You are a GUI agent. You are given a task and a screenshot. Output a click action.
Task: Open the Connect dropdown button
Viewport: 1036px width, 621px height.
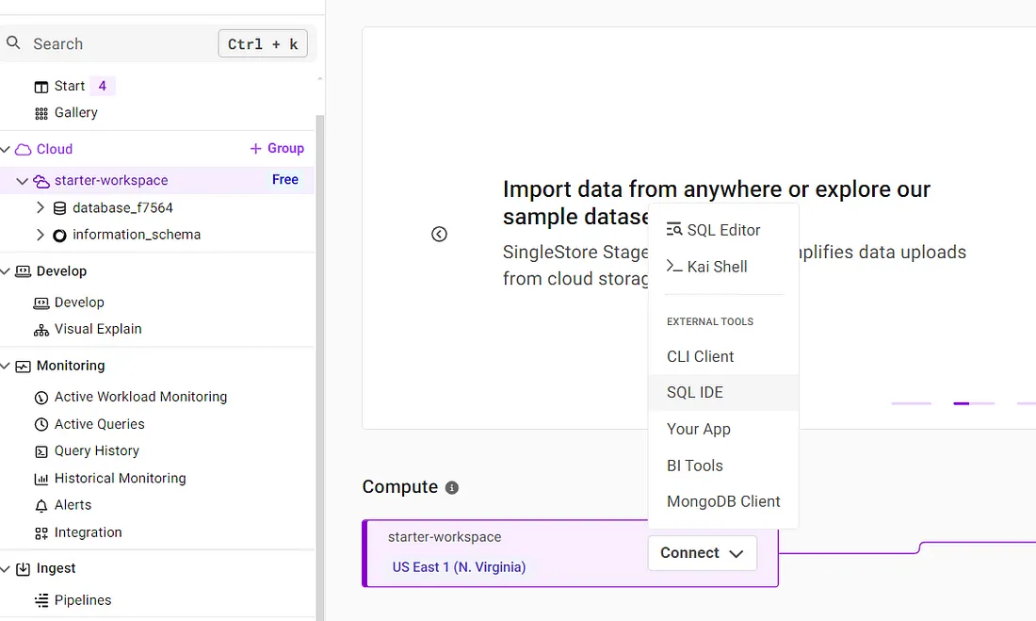pos(703,553)
